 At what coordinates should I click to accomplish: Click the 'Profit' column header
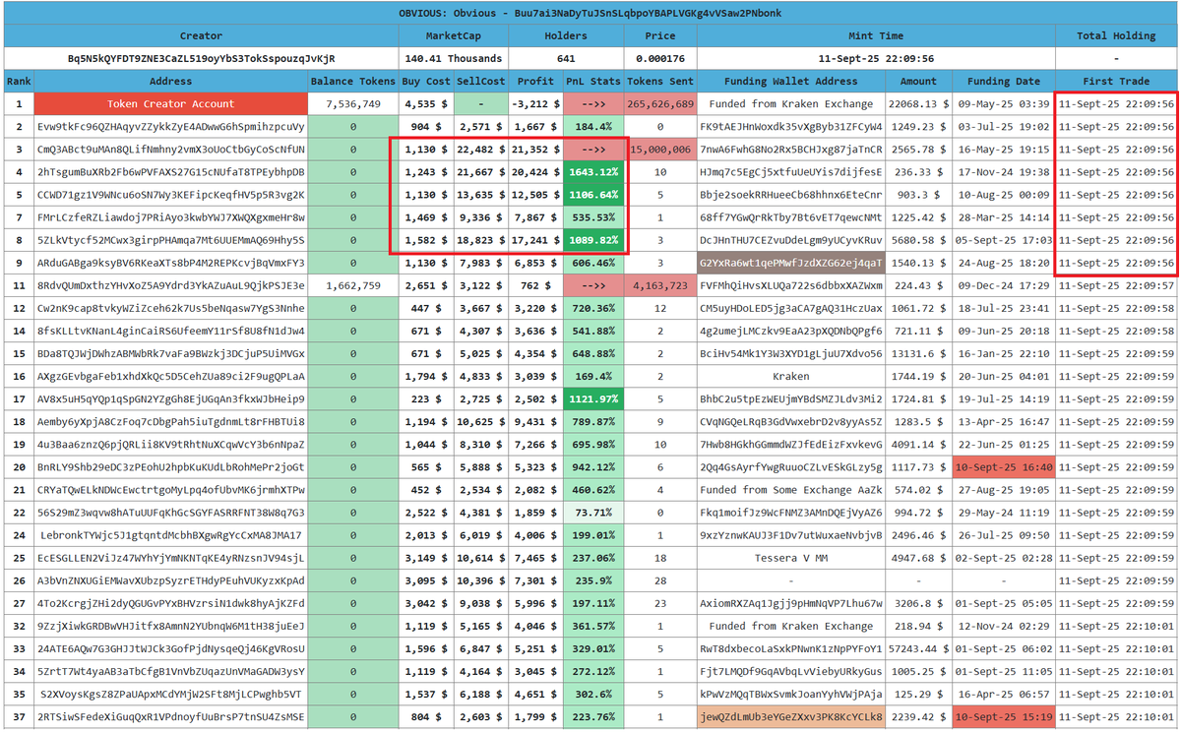coord(534,81)
